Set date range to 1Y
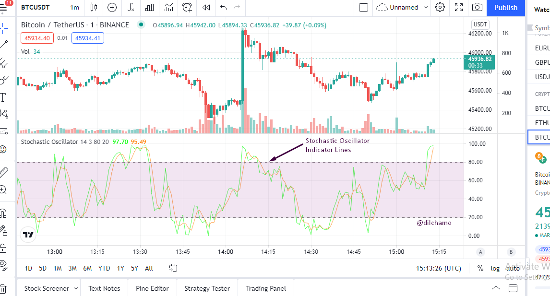 (x=120, y=268)
